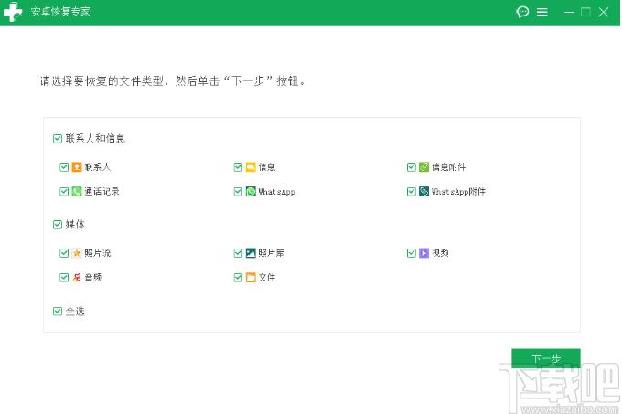Click the 媒体 group label
Screen dimensions: 622x414
75,225
